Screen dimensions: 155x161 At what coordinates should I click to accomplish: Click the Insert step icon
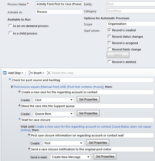[30, 73]
